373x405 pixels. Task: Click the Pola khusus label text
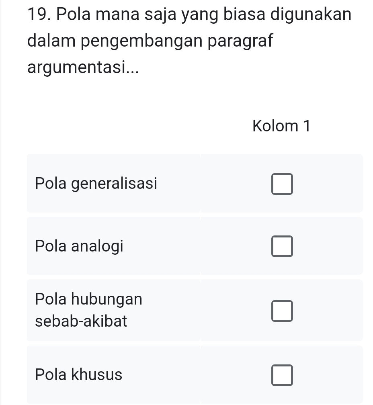78,374
